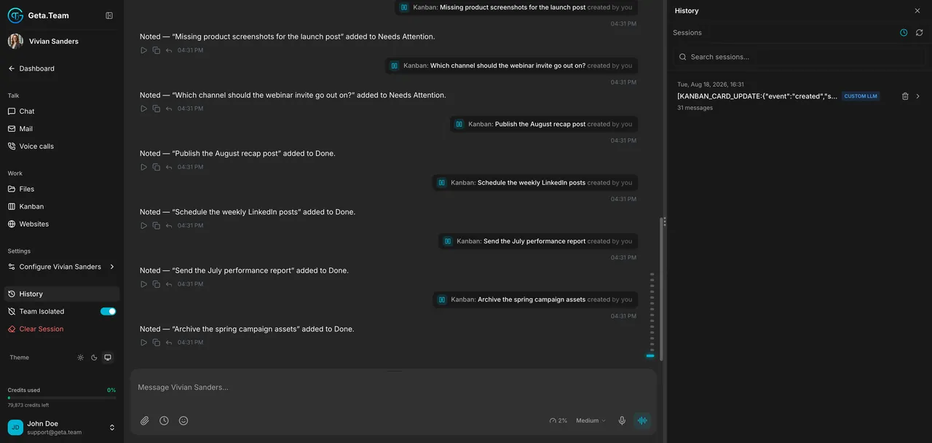Click the chat vertical scrollbar
Screen dimensions: 932x443
point(661,288)
